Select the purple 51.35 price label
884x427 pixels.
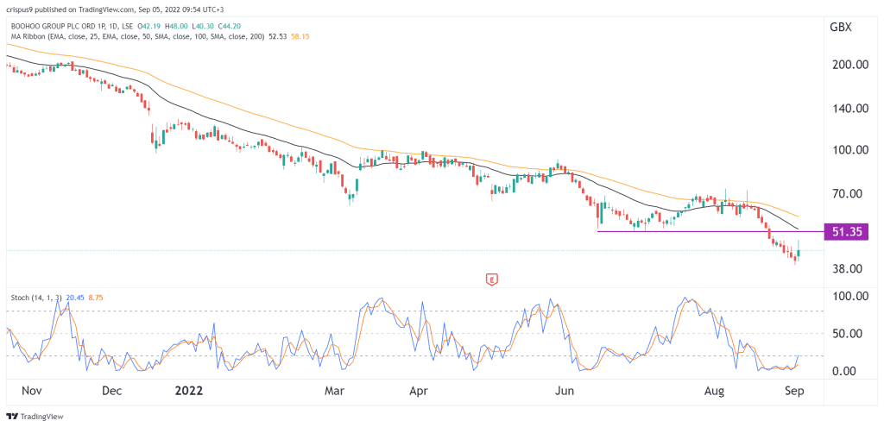(x=846, y=231)
